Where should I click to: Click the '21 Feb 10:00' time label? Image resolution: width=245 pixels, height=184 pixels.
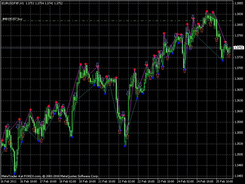point(107,182)
